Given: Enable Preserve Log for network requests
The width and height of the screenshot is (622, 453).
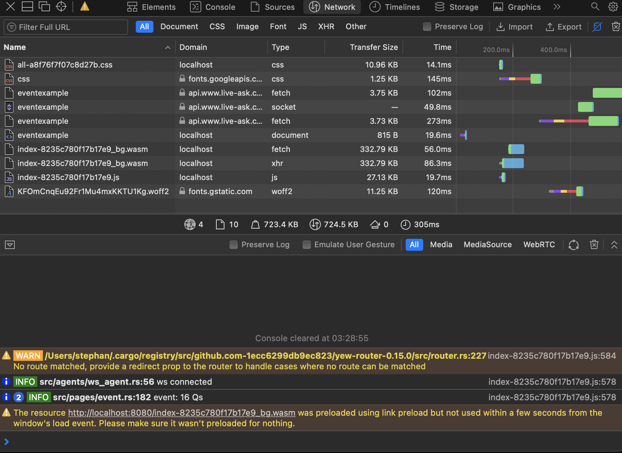Looking at the screenshot, I should coord(427,27).
